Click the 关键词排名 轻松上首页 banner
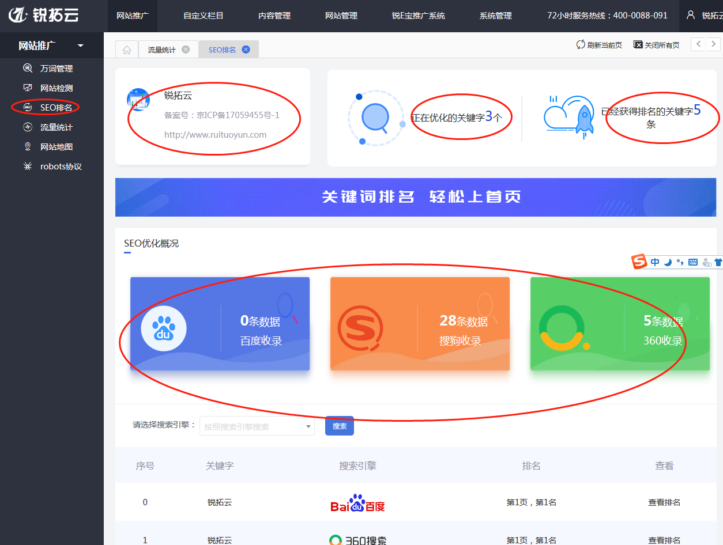723x545 pixels. [x=416, y=197]
